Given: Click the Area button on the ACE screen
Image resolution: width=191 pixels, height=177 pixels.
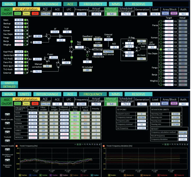Looking at the screenshot, I should 165,13.
